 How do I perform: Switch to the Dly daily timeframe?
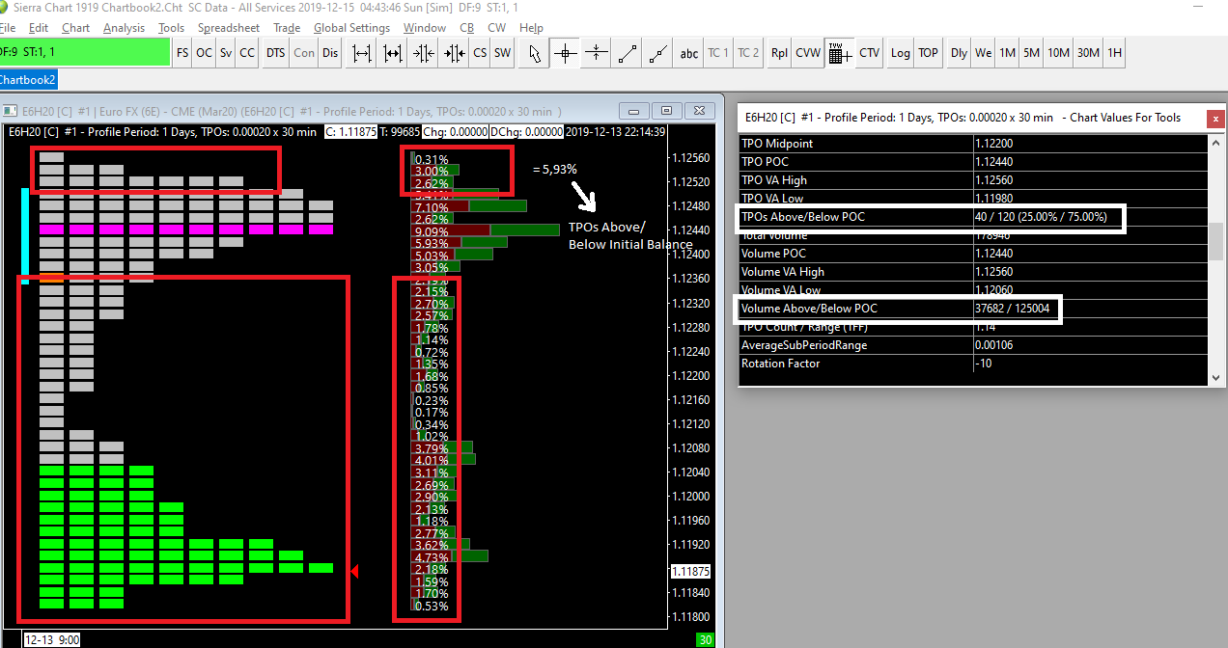pyautogui.click(x=959, y=53)
